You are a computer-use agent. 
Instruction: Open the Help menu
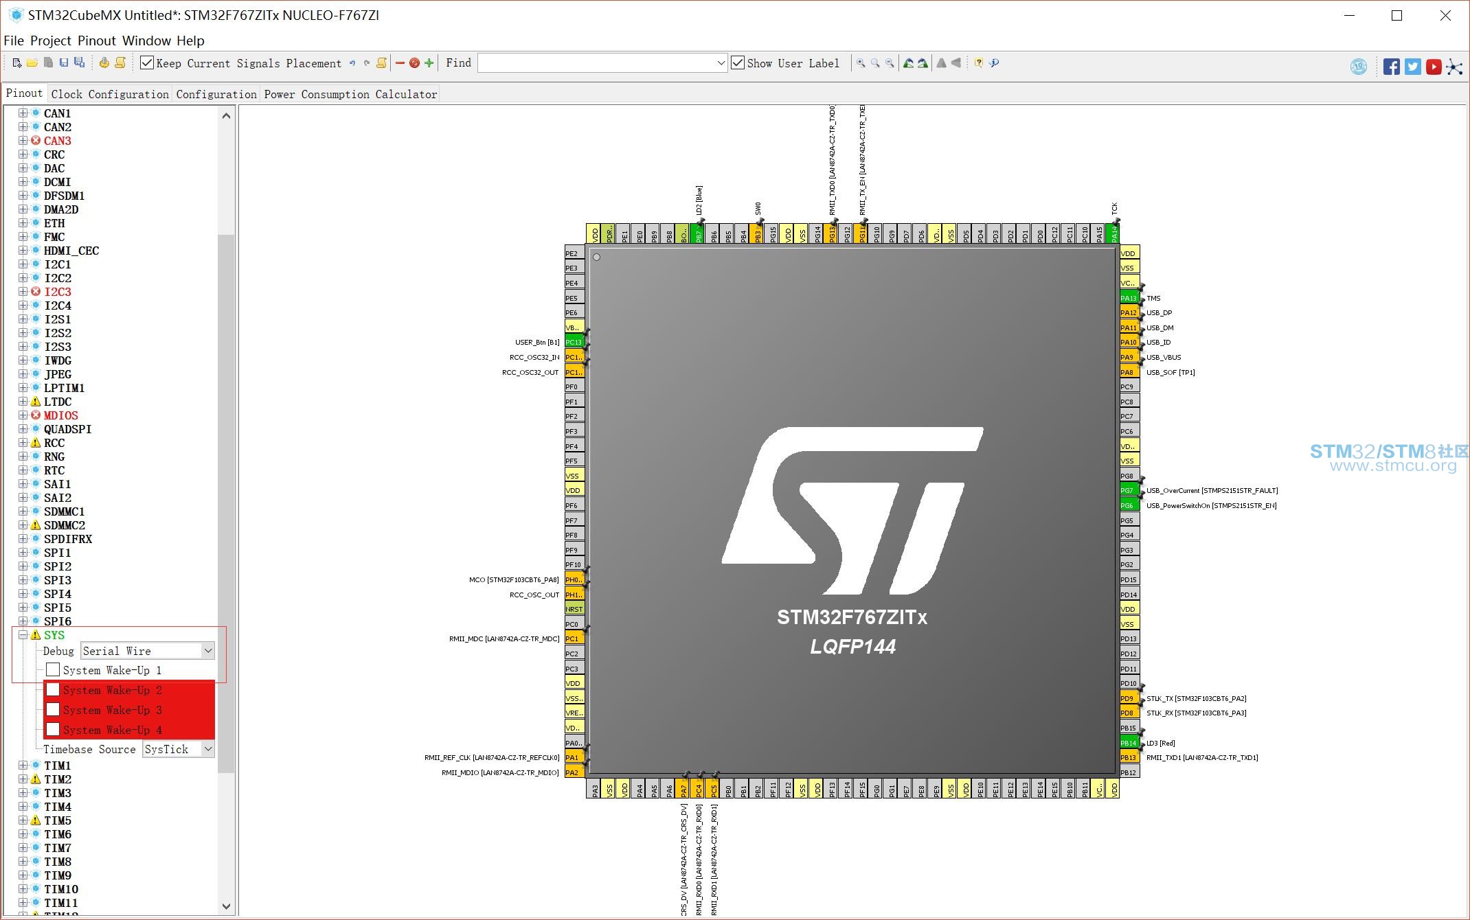pyautogui.click(x=190, y=41)
